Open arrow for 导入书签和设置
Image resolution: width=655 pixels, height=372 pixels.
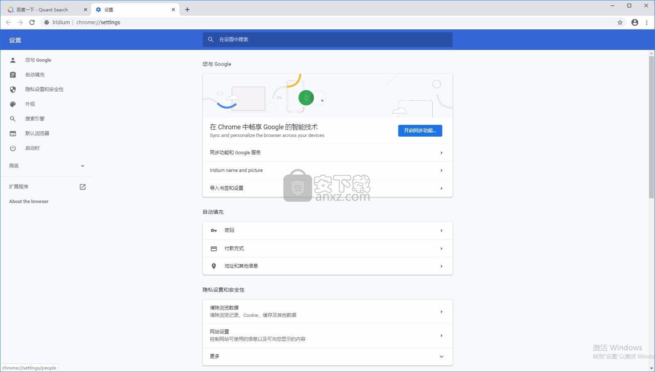pos(441,188)
